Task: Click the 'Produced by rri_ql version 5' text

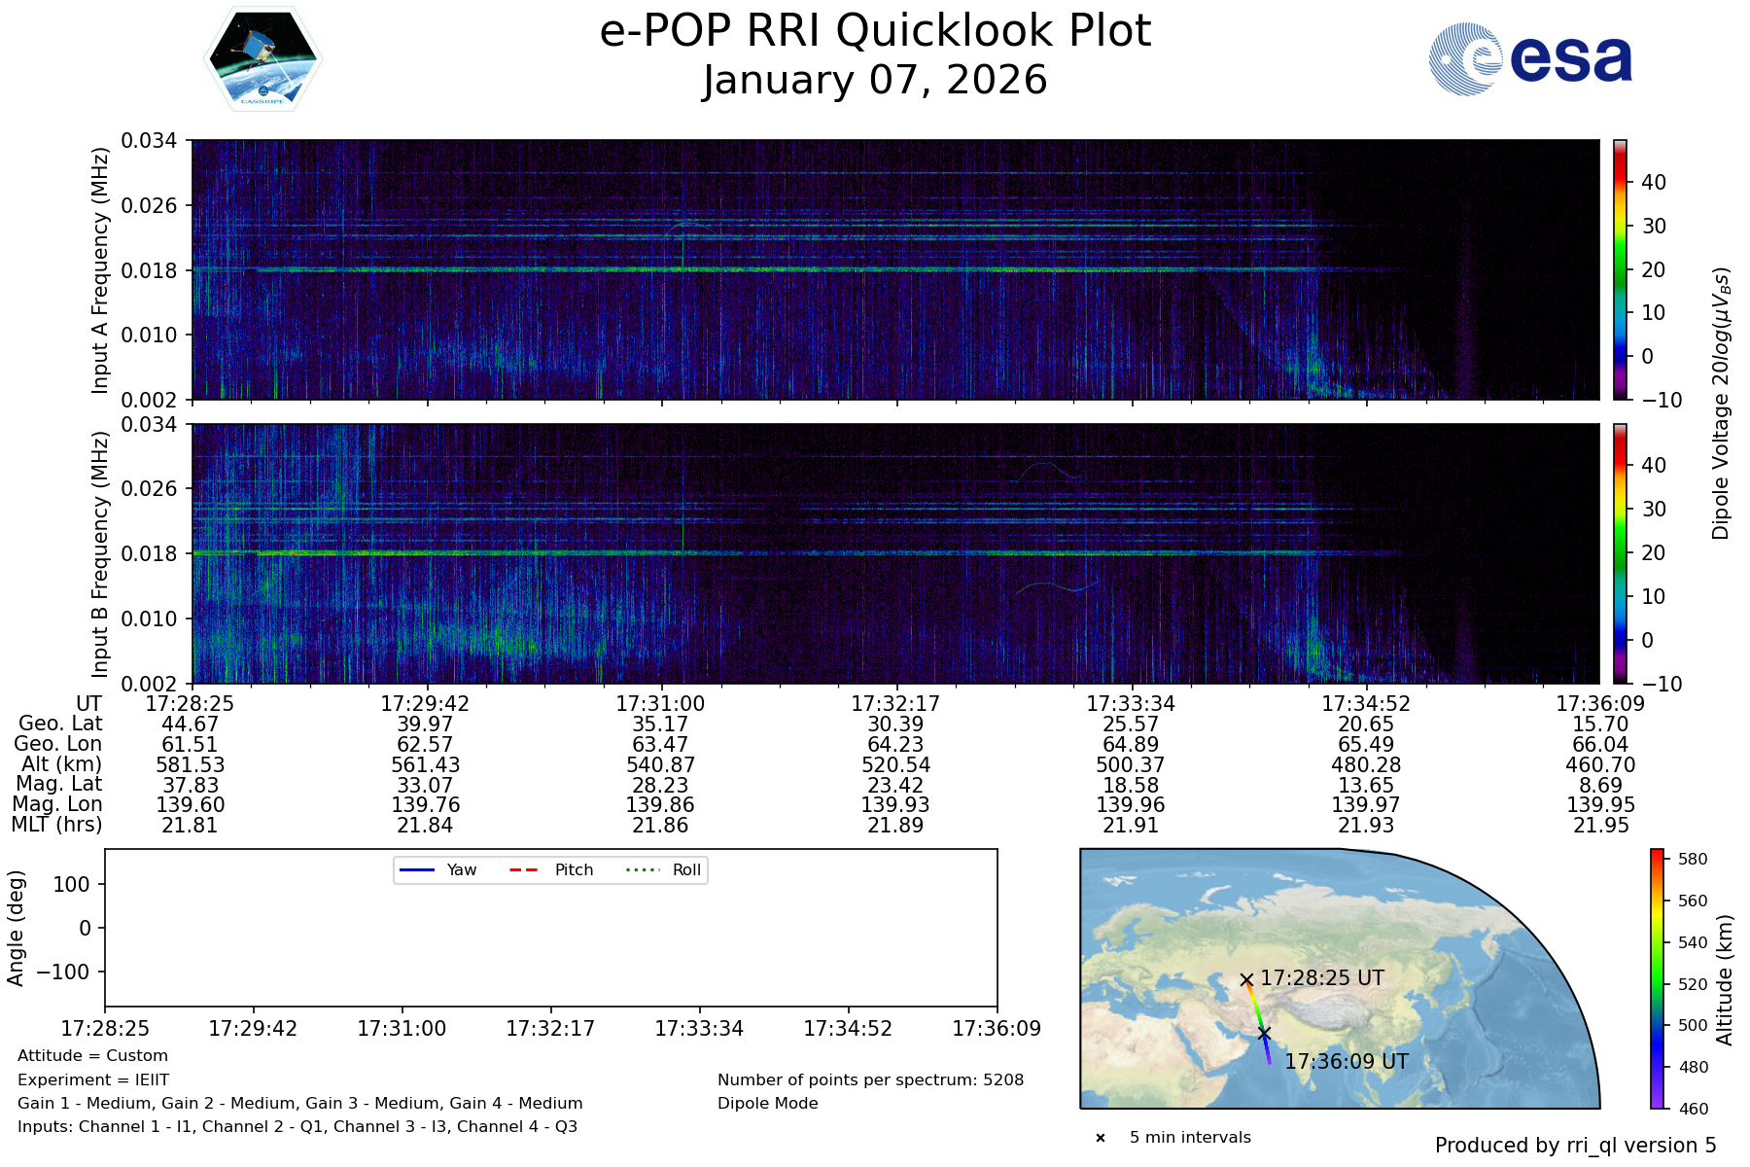Action: coord(1575,1146)
